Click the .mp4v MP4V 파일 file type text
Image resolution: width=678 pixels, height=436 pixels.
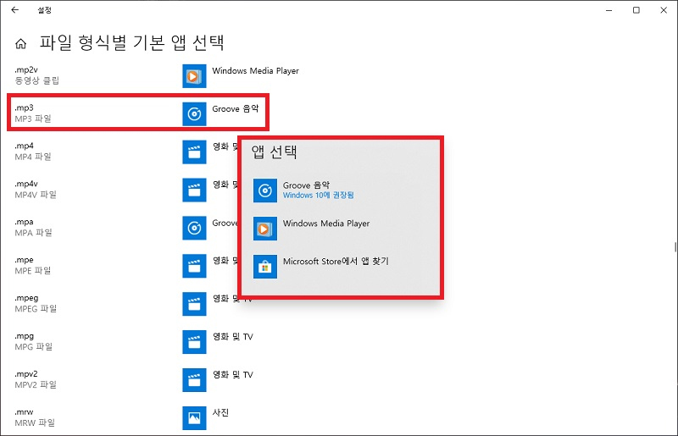click(36, 190)
